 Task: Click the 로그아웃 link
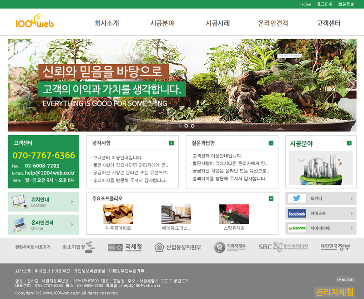coord(324,4)
